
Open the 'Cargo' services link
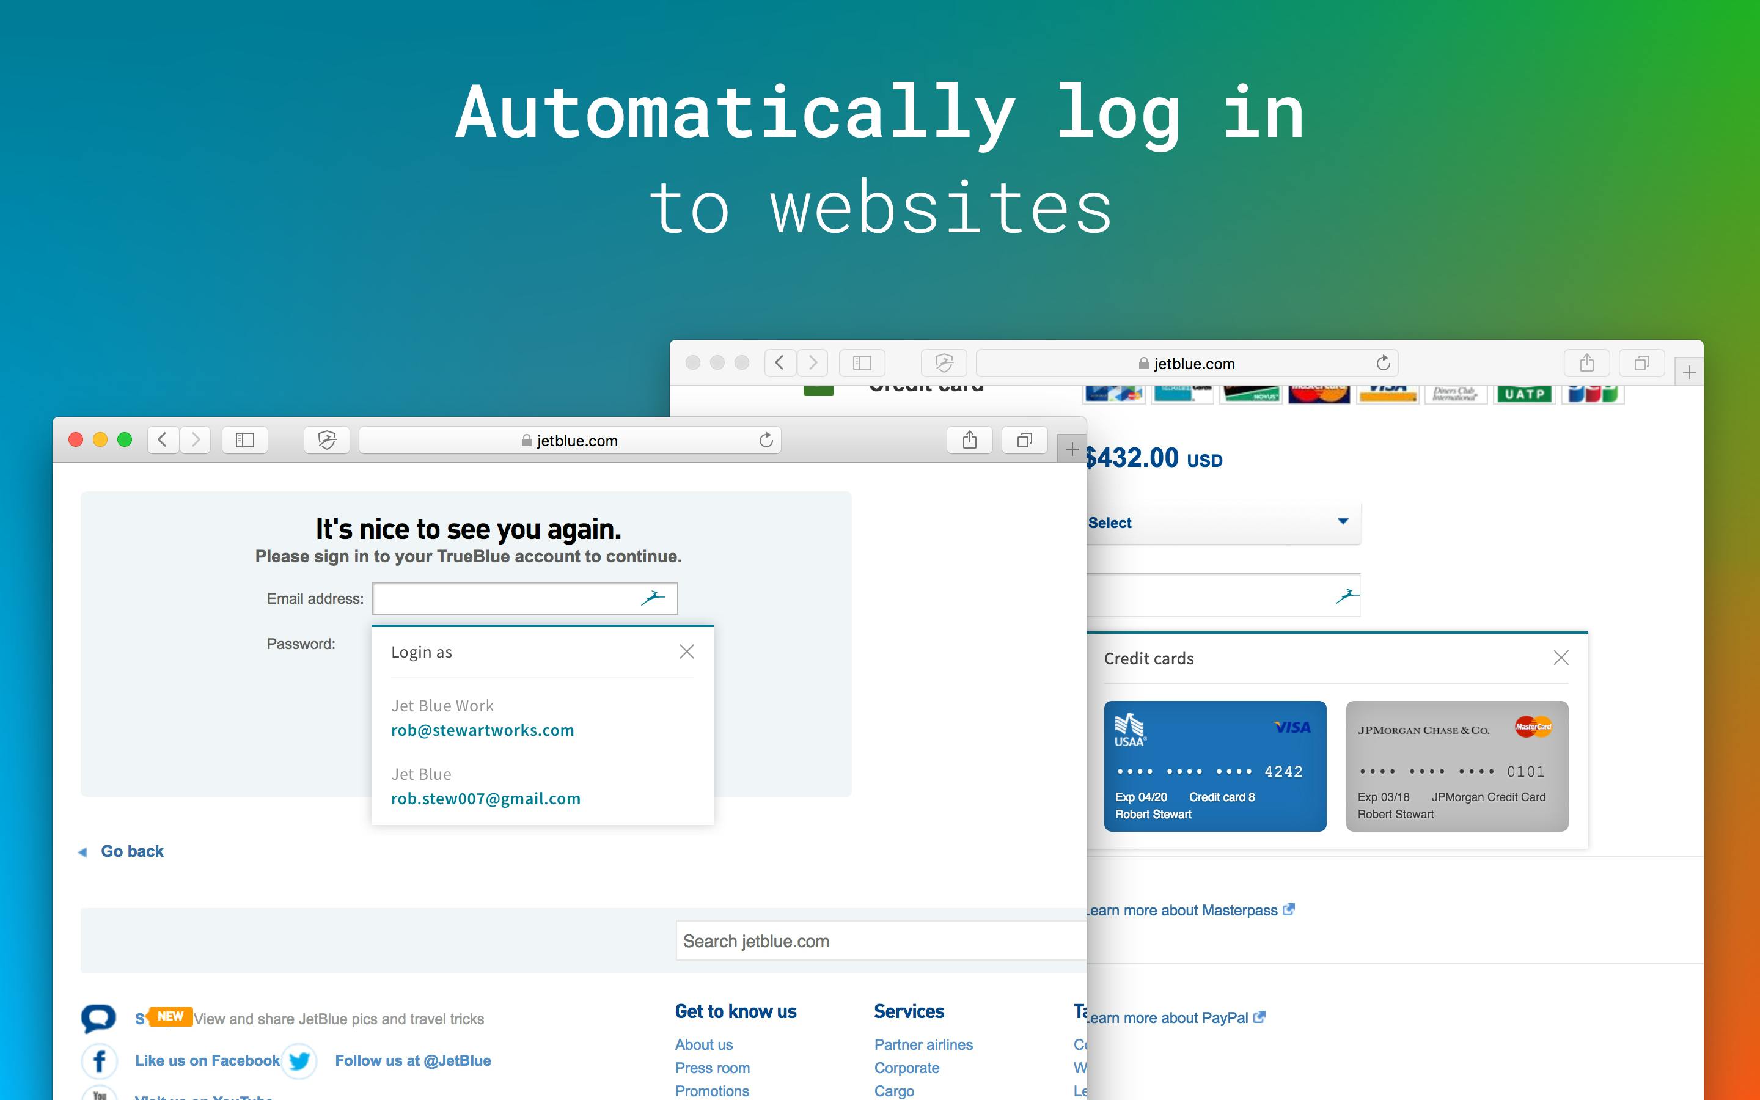point(895,1091)
